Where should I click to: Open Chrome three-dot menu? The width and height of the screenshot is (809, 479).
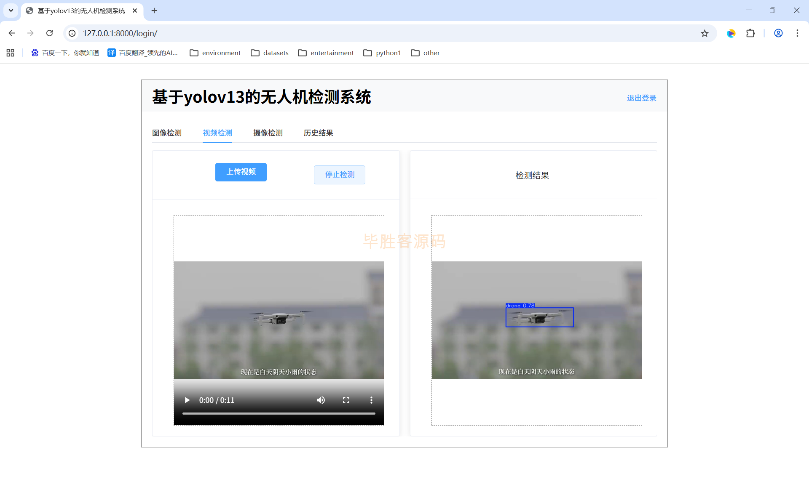pos(797,33)
